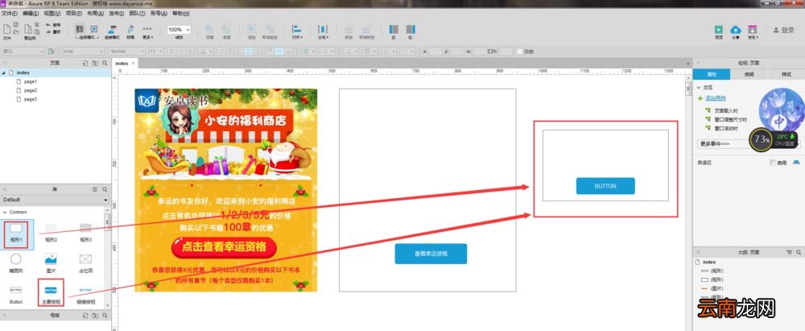
Task: Toggle the left (左) panel view
Action: (394, 29)
